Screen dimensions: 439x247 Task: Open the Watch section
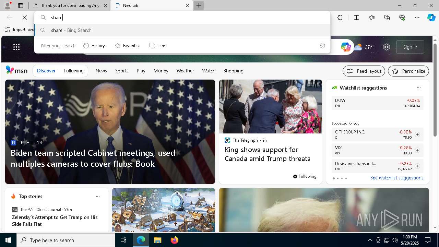[209, 71]
